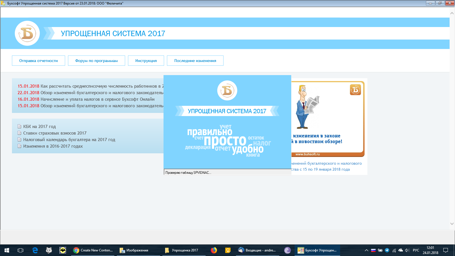The width and height of the screenshot is (455, 256).
Task: Click the scroll down arrow of the page
Action: tap(452, 224)
